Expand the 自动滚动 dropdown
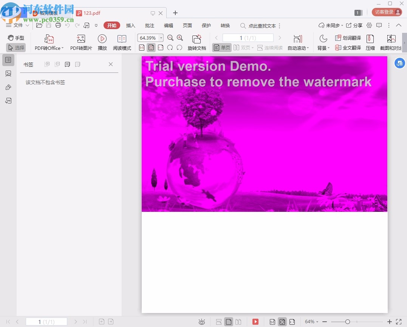This screenshot has height=327, width=407. click(308, 48)
